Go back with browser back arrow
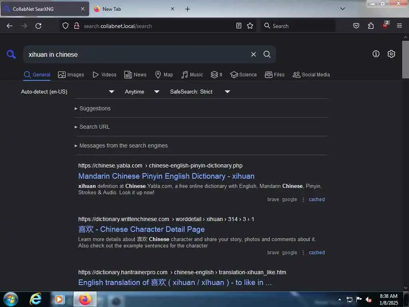This screenshot has width=409, height=307. click(x=10, y=26)
